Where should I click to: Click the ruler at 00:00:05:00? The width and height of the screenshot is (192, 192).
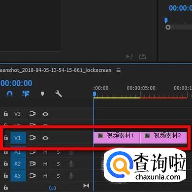coord(141,88)
